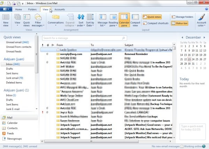Open Unread from contacts quick view
The height and width of the screenshot is (149, 209).
tap(19, 47)
